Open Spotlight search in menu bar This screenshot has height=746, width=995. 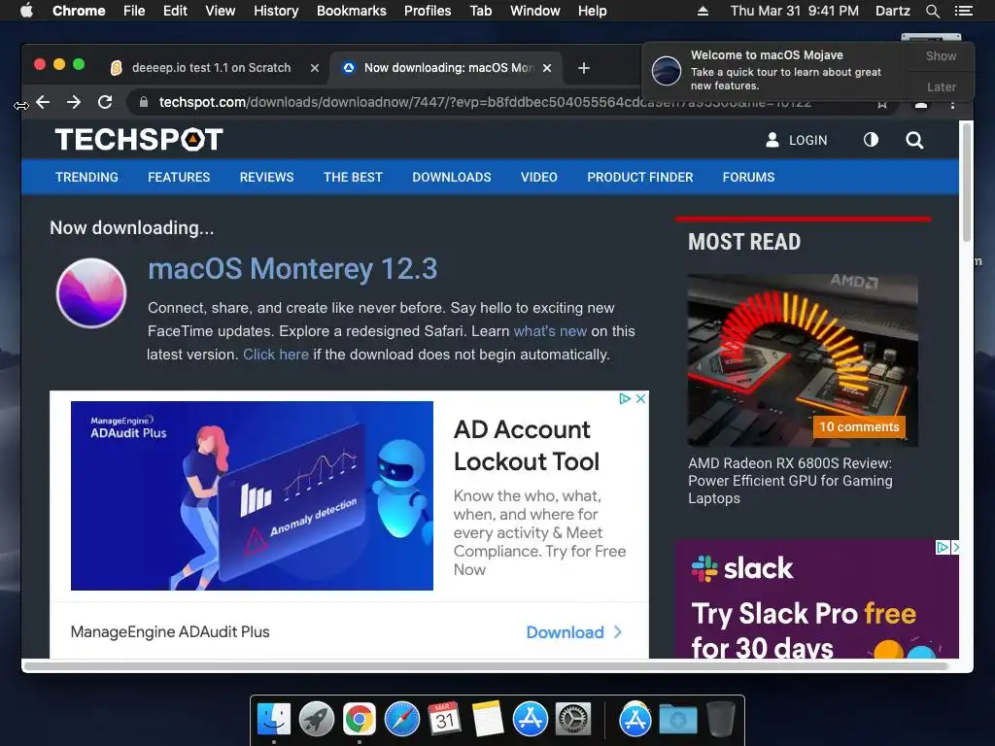pos(933,11)
